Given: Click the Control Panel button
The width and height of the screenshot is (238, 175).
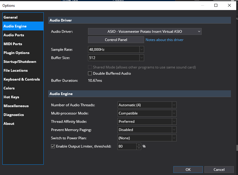Looking at the screenshot, I should [116, 40].
